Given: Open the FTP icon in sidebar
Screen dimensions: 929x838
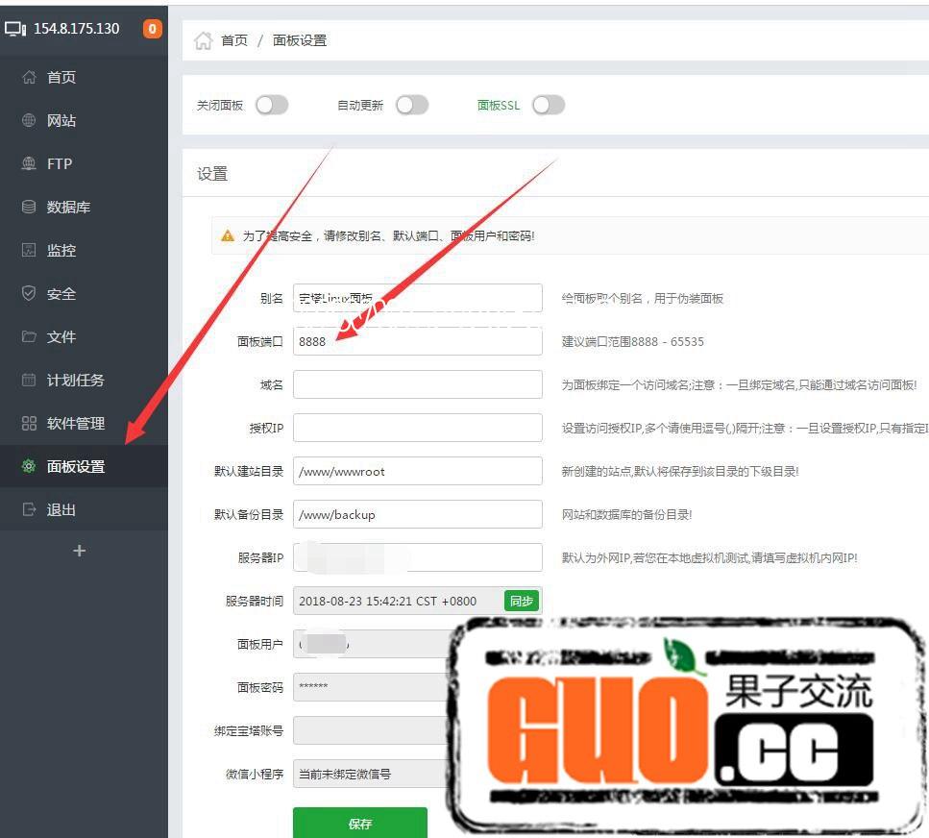Looking at the screenshot, I should [29, 164].
